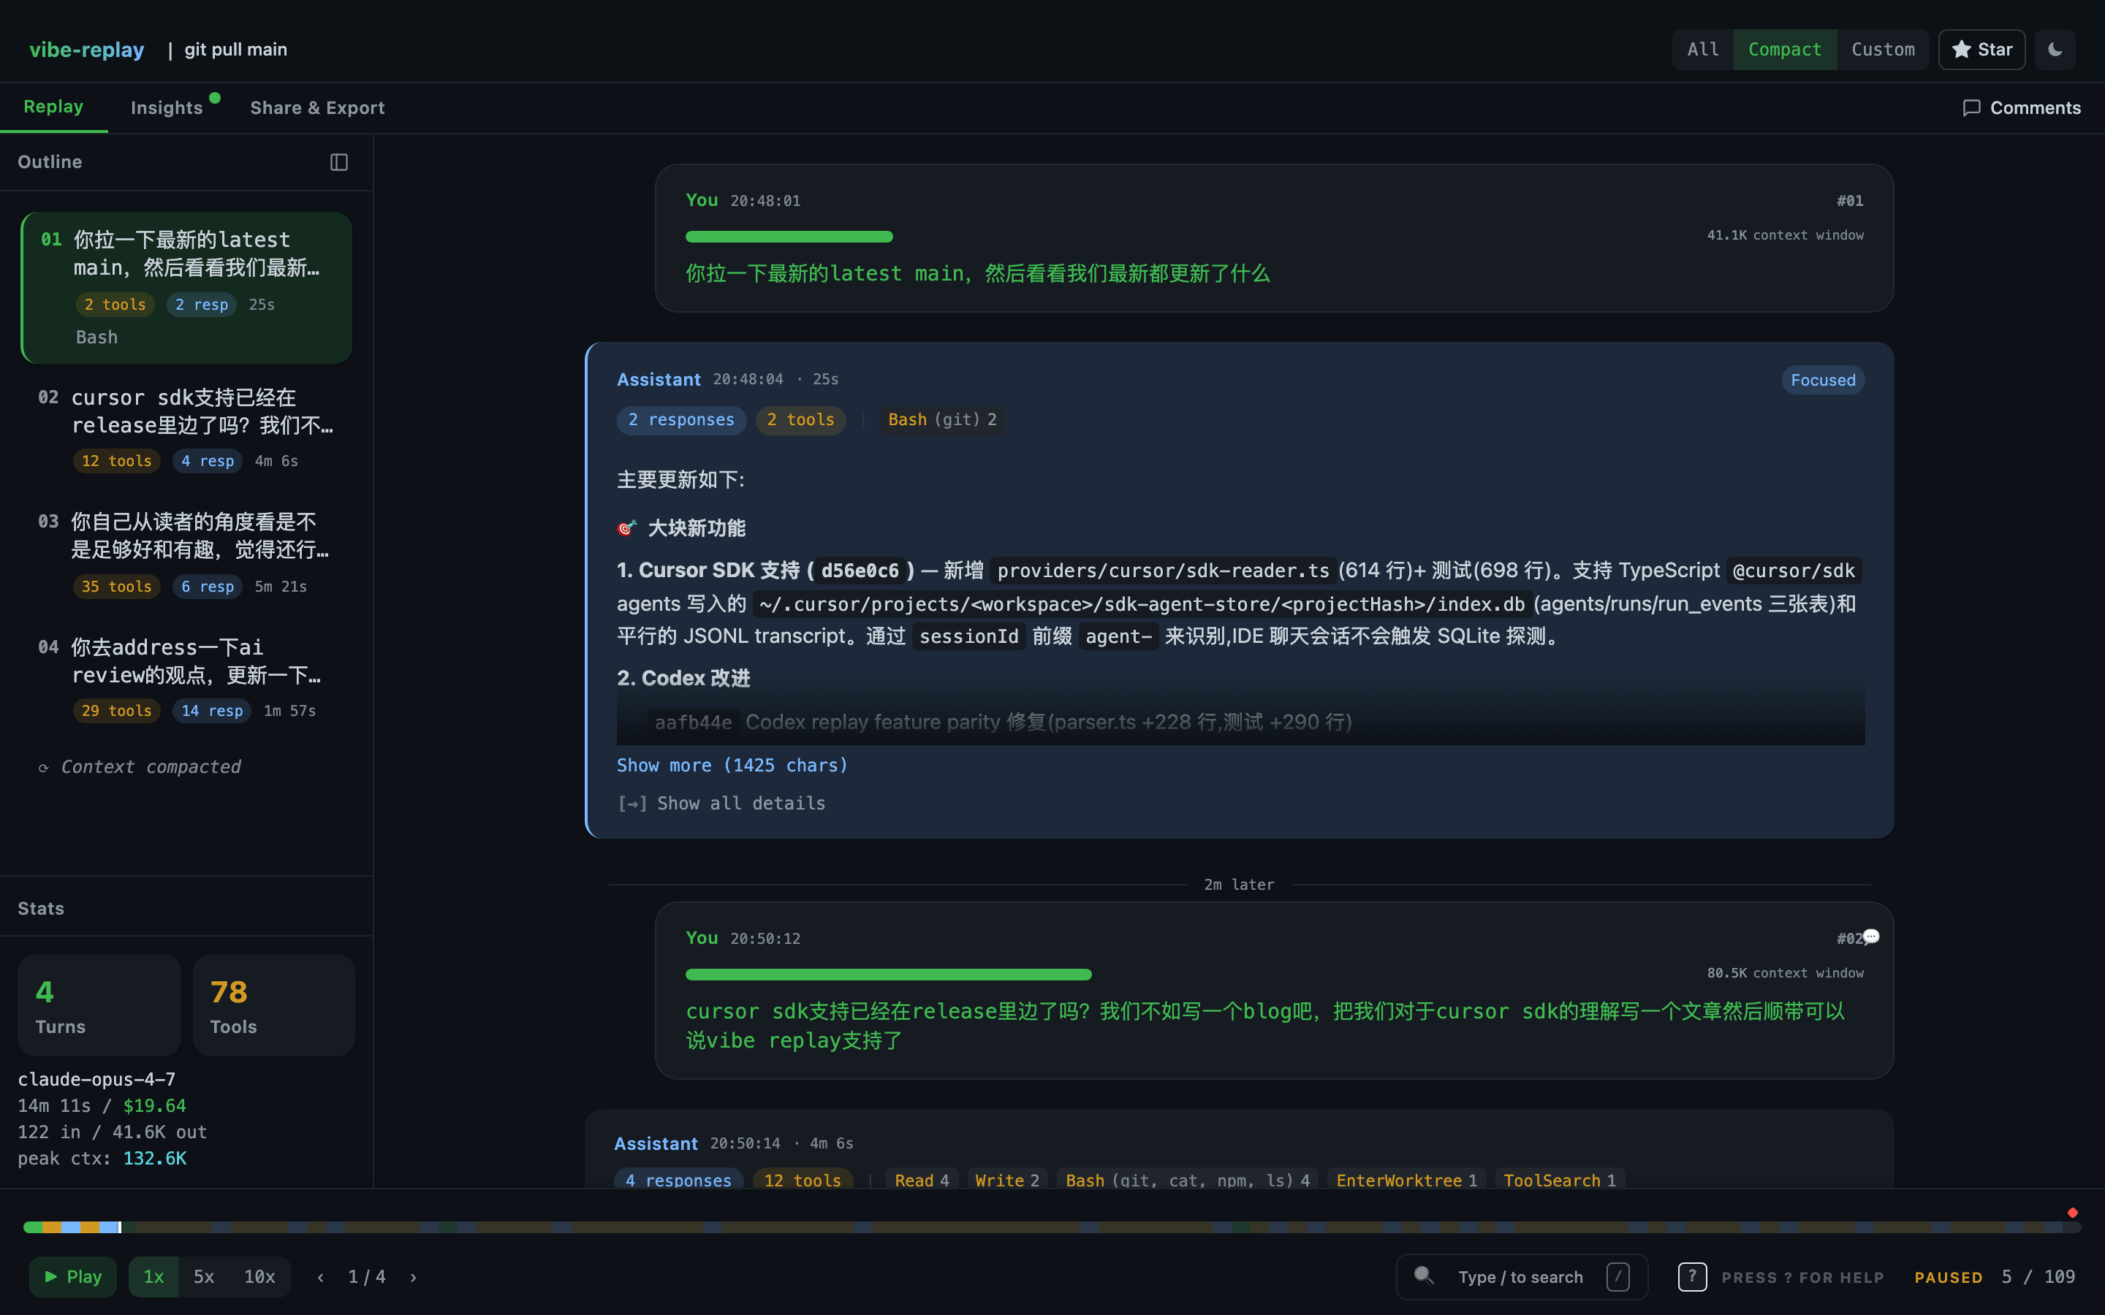
Task: Click the ToolSearch 1 chip
Action: (1560, 1179)
